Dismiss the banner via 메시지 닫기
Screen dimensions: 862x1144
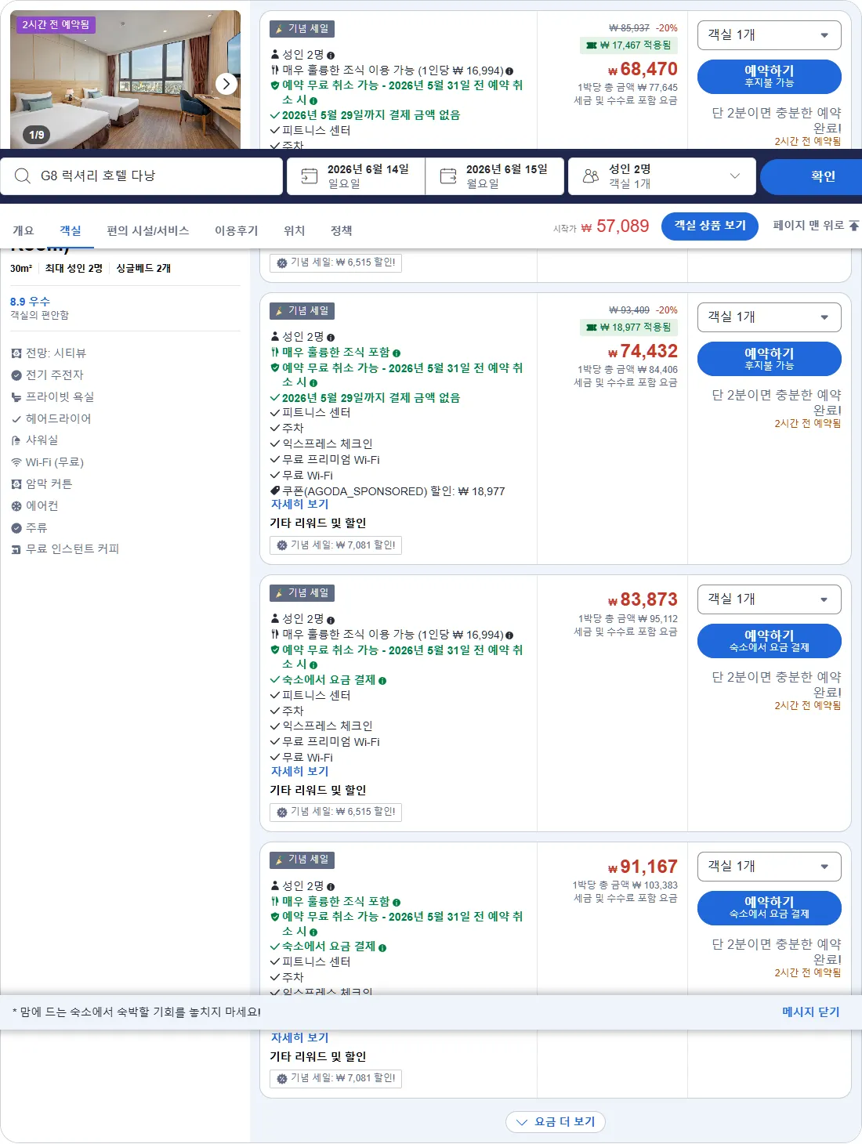810,1012
